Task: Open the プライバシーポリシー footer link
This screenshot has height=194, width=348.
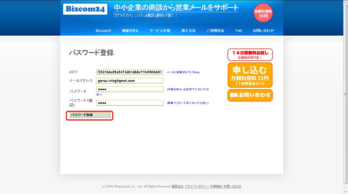Action: pos(196,187)
